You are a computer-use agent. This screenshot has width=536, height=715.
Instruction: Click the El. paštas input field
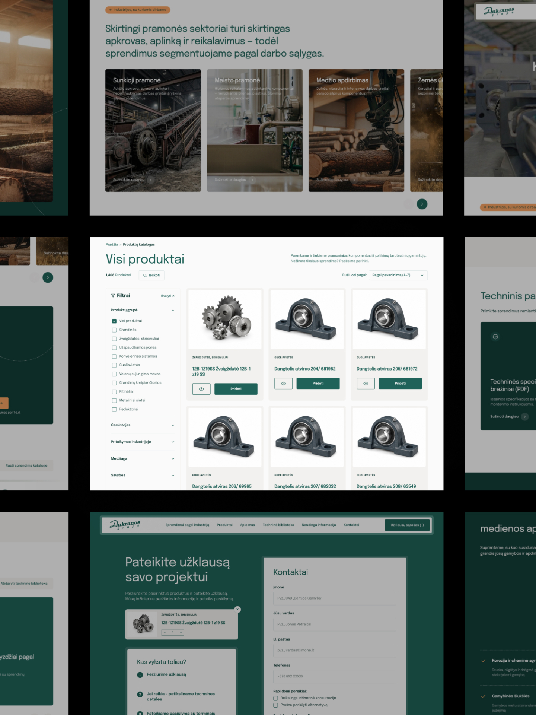click(335, 651)
